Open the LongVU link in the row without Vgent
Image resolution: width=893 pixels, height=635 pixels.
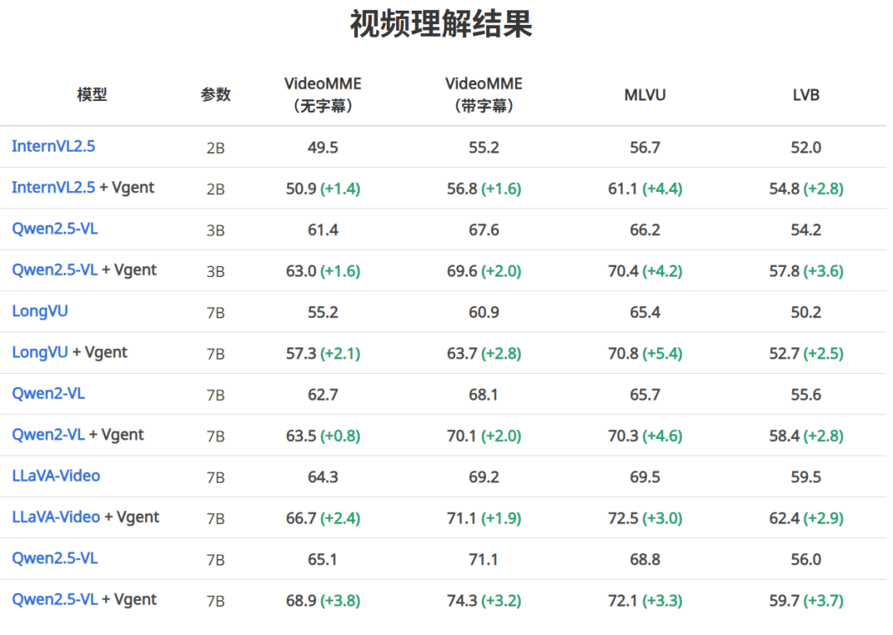click(x=40, y=311)
